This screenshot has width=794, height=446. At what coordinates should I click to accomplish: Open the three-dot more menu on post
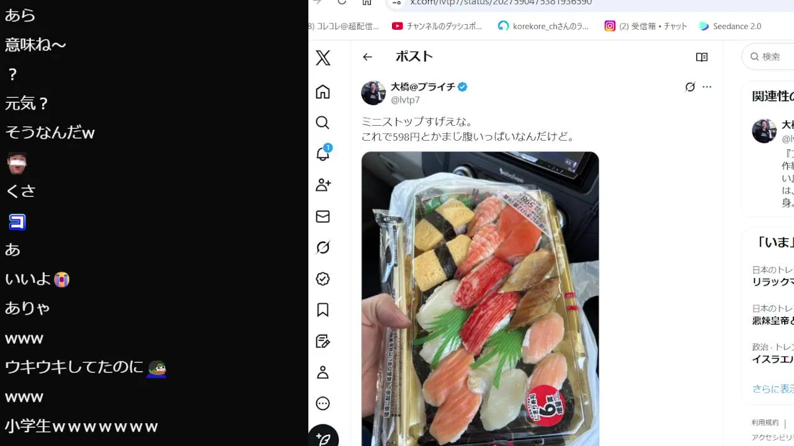707,87
